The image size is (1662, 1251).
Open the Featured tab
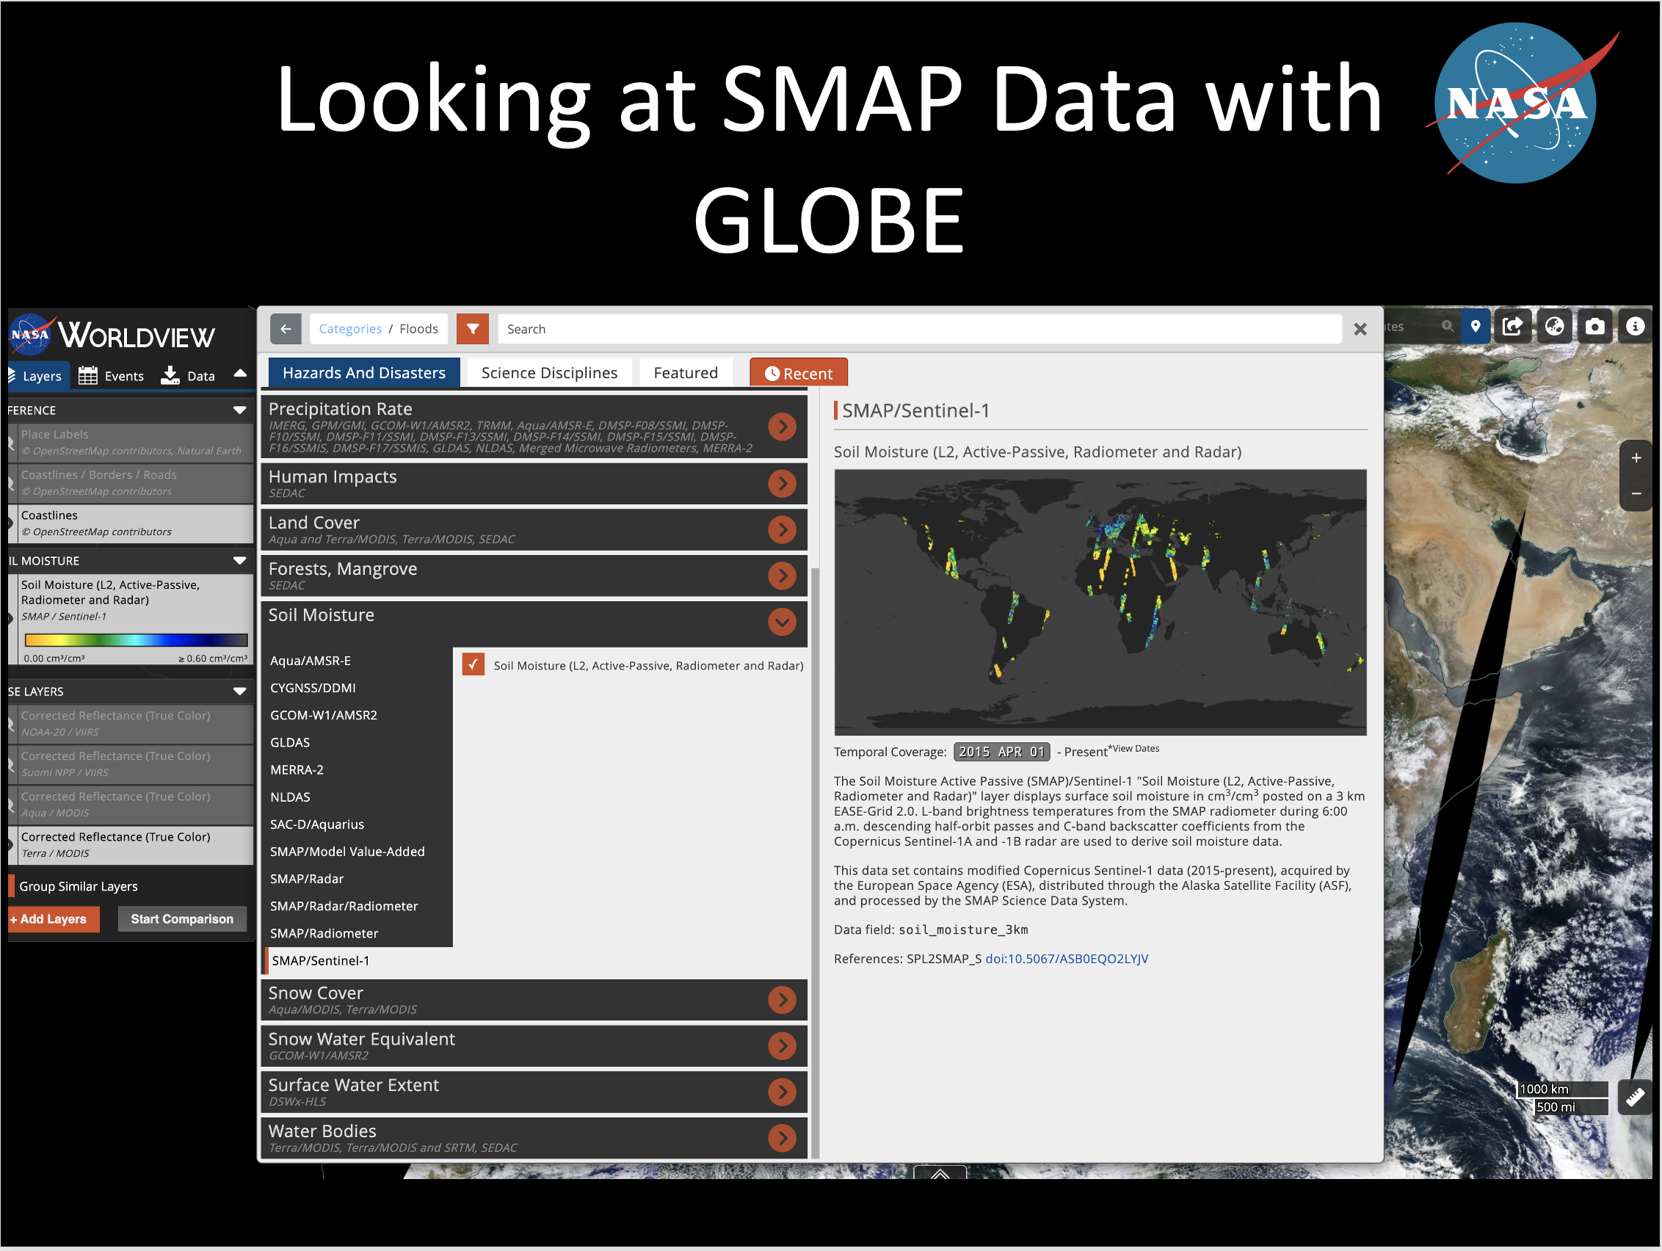(x=684, y=372)
